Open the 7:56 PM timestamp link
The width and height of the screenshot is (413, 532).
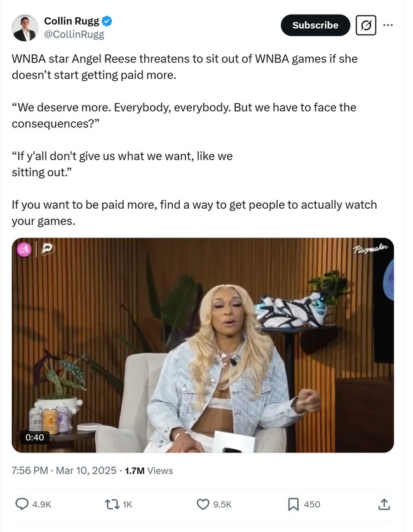pyautogui.click(x=30, y=470)
